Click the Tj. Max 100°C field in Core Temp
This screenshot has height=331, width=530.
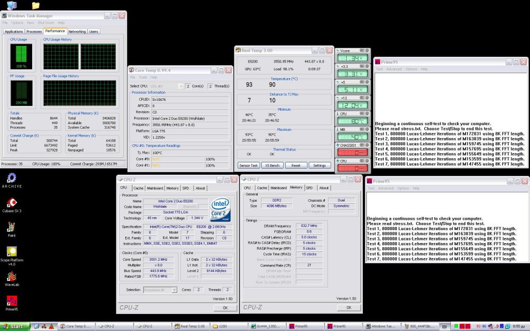(x=190, y=153)
